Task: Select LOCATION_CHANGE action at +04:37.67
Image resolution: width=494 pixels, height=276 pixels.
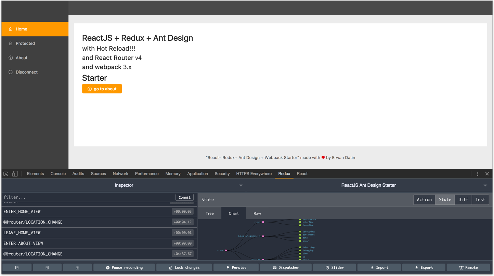Action: 99,254
